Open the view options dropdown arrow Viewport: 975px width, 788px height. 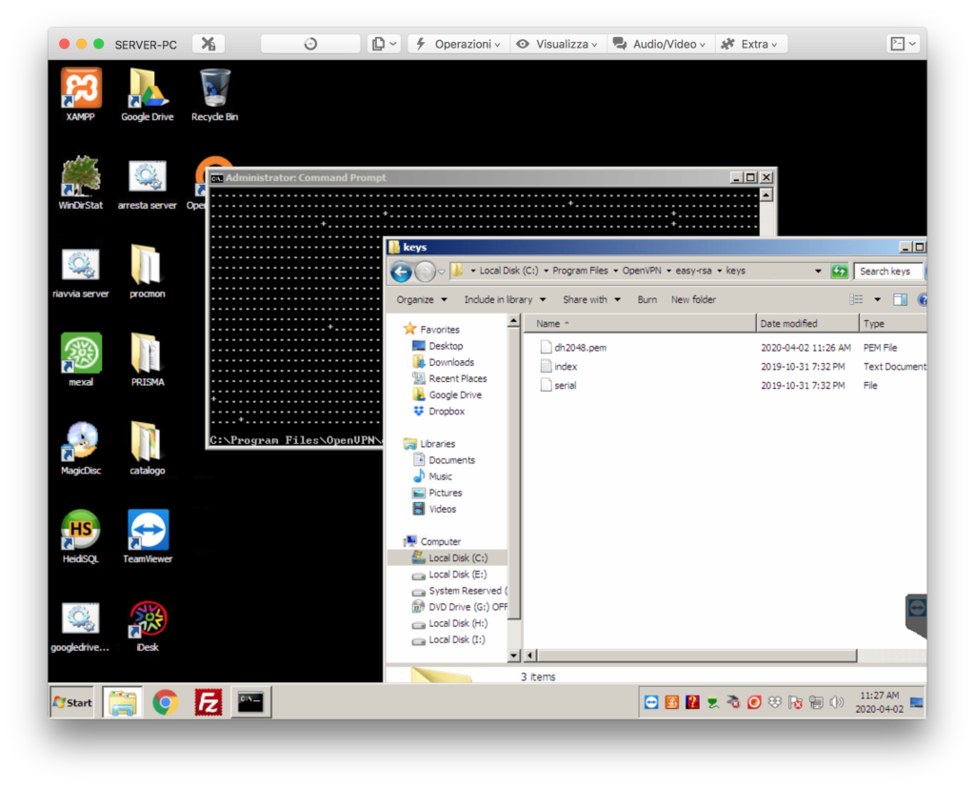coord(877,300)
